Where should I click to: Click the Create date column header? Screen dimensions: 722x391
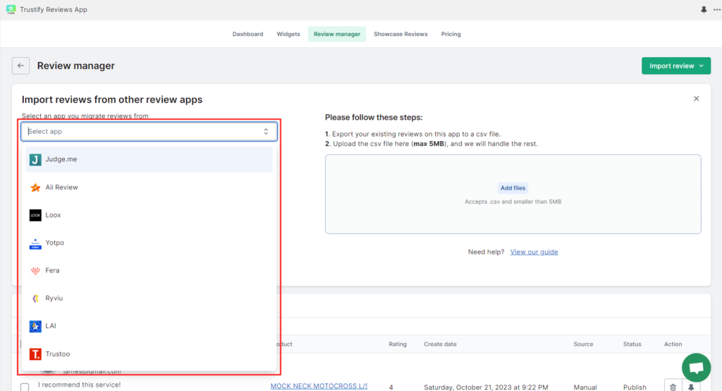pyautogui.click(x=440, y=344)
